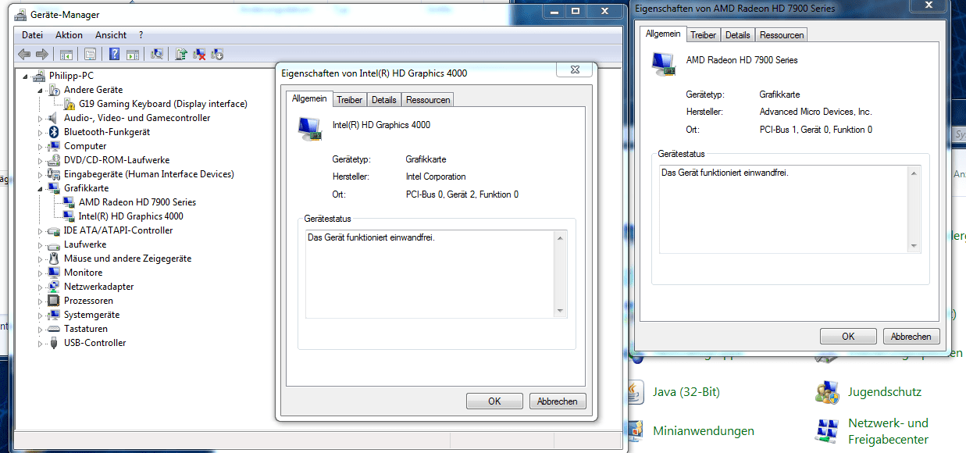Expand the Bluetooth-Funkgerät category

click(x=41, y=133)
